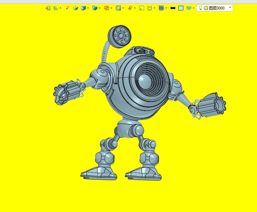Click the black color swatch
This screenshot has width=257, height=212.
tap(173, 8)
